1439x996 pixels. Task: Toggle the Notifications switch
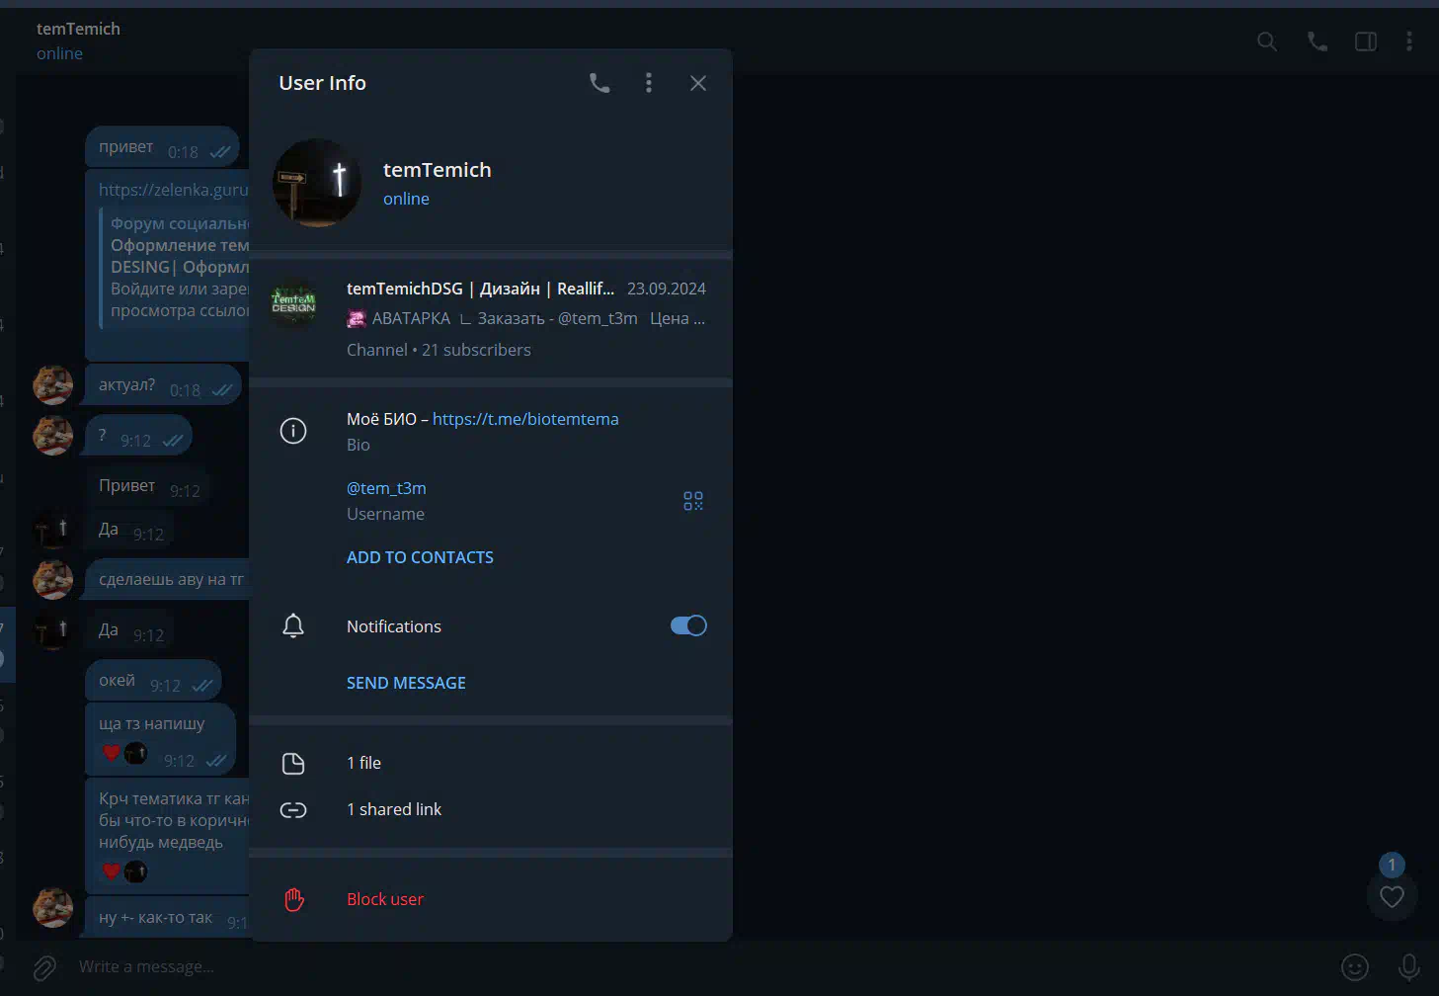click(x=688, y=625)
